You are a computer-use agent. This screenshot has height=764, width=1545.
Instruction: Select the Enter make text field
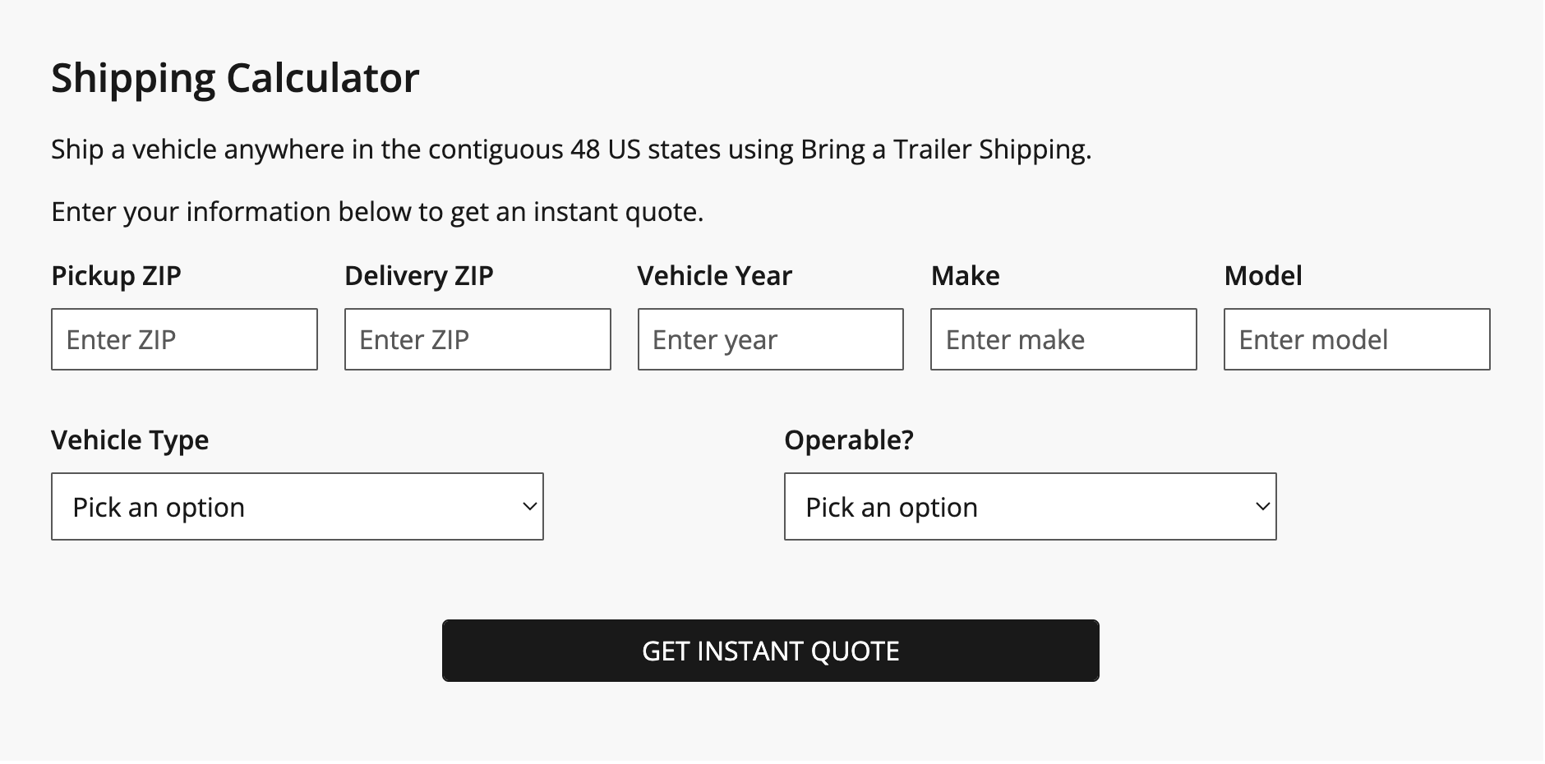pyautogui.click(x=1063, y=339)
